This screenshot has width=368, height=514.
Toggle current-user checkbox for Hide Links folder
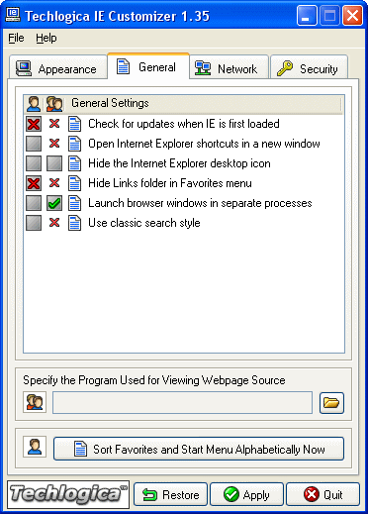click(x=34, y=183)
